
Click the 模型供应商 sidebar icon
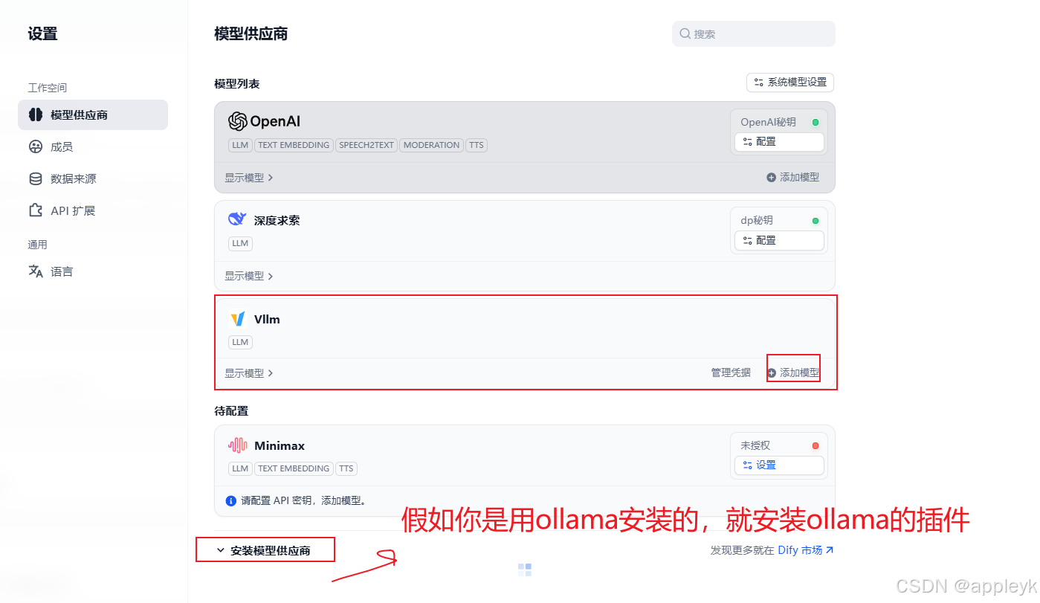click(36, 115)
